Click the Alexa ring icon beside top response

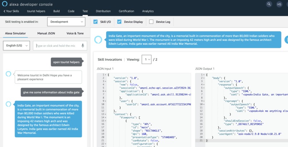(98, 40)
